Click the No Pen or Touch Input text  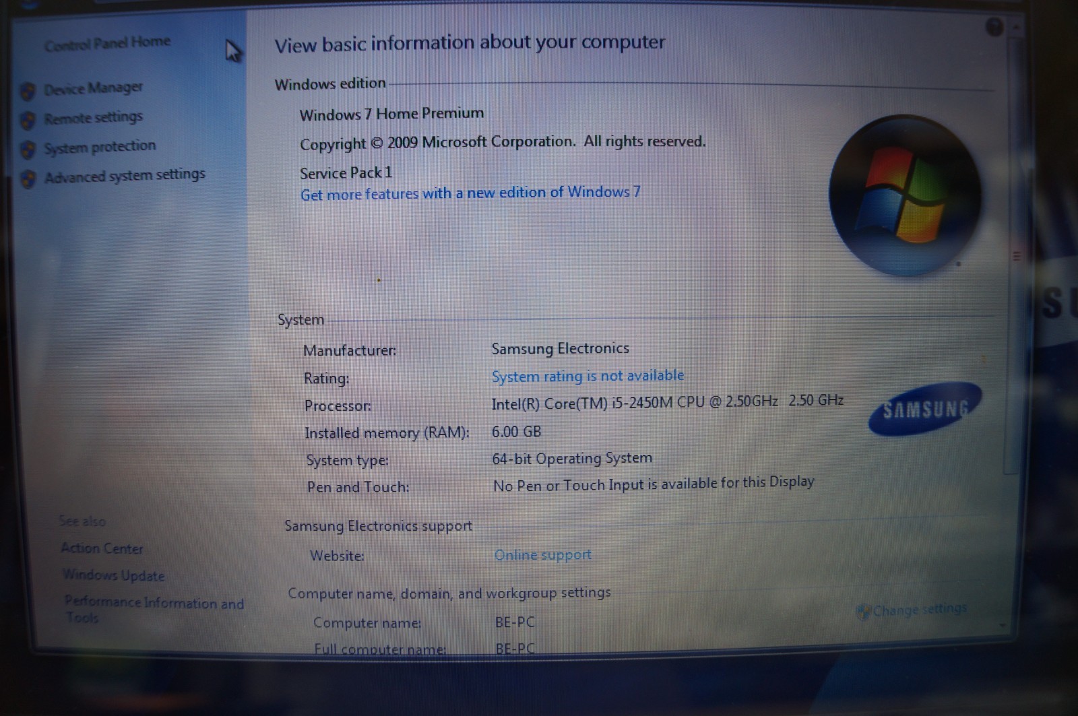point(654,484)
